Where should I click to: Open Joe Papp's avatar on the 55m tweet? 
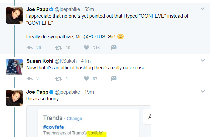(14, 15)
